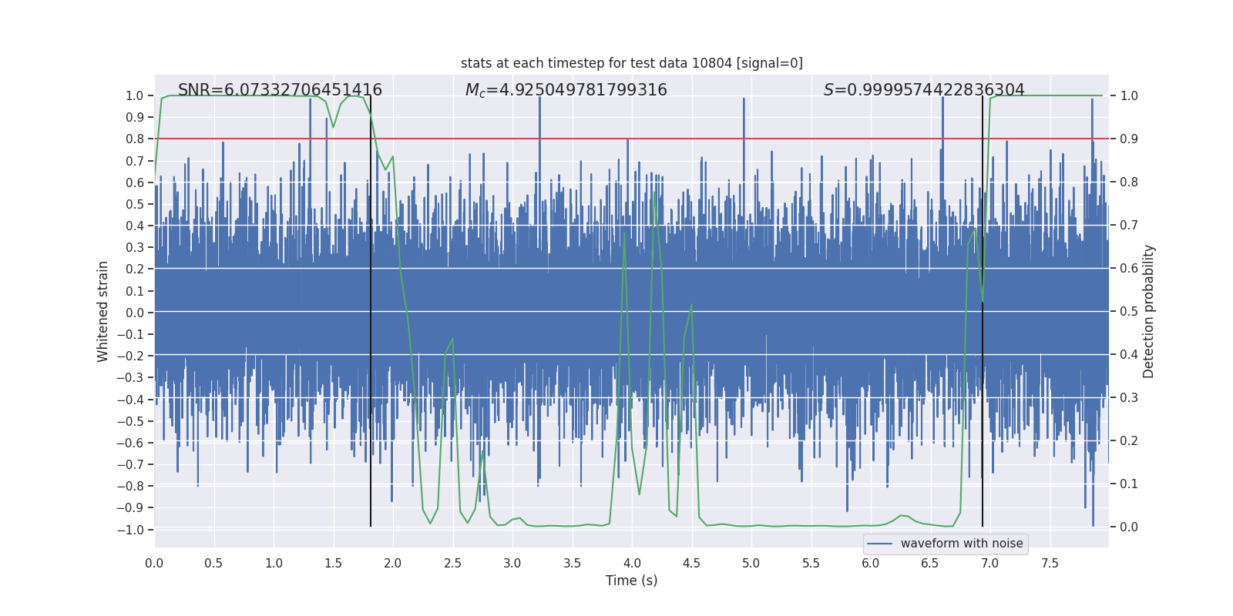The height and width of the screenshot is (616, 1233).
Task: Click Whitened strain axis tick label 0.3
Action: (x=135, y=248)
